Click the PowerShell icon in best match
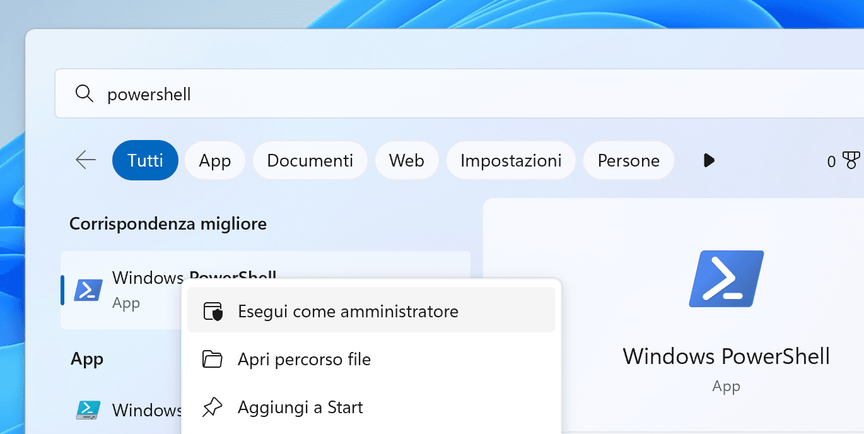The image size is (864, 434). (88, 290)
